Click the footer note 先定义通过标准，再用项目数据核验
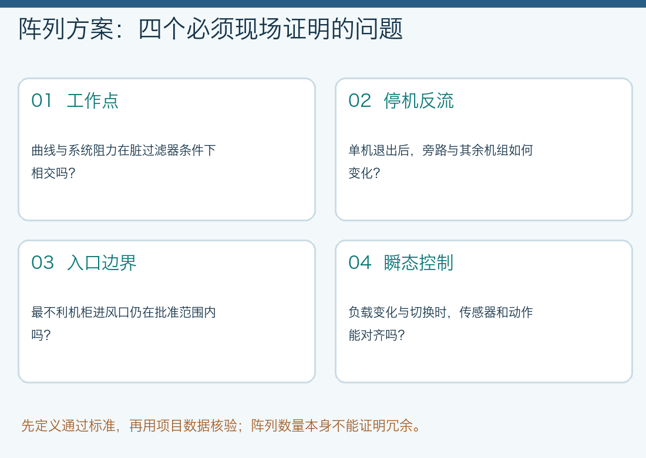This screenshot has width=646, height=458. 129,426
